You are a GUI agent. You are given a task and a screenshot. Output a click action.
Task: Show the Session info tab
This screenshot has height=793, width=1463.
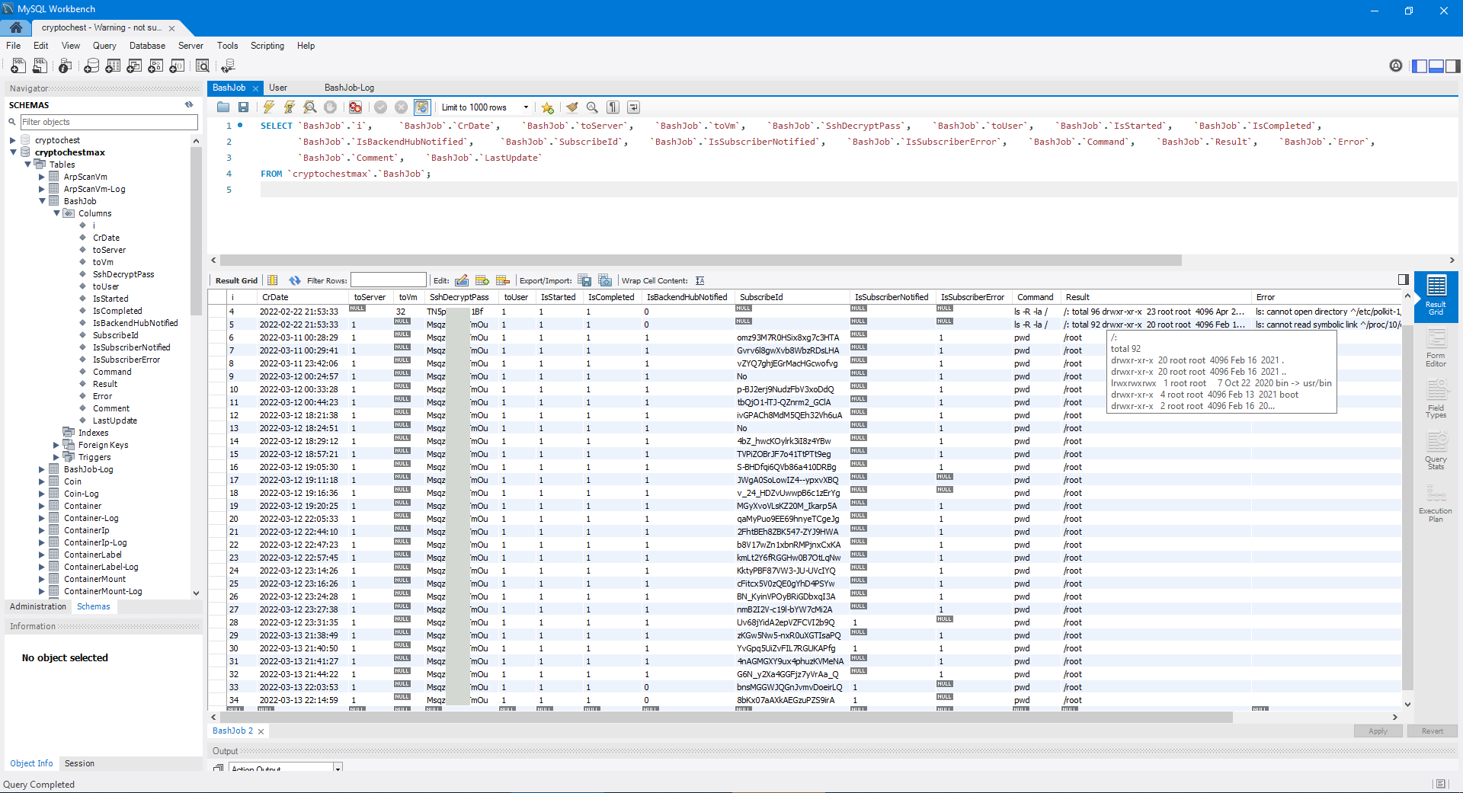click(79, 763)
